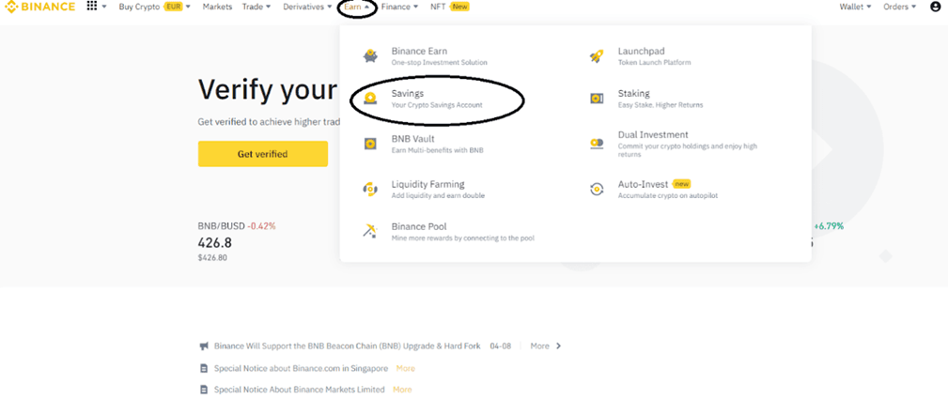Expand the Buy Crypto dropdown
This screenshot has height=399, width=948.
click(154, 7)
